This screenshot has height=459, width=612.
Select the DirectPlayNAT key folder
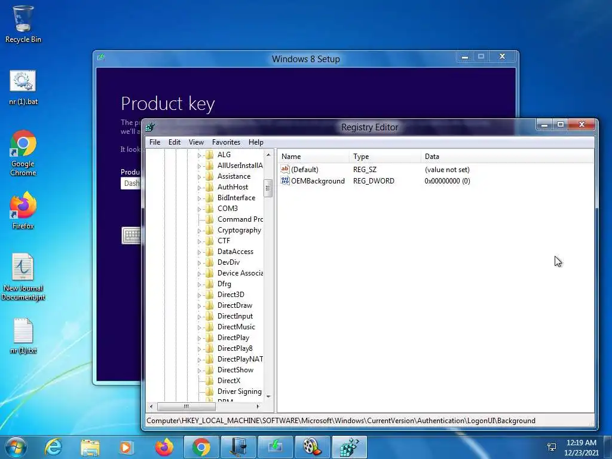[235, 359]
